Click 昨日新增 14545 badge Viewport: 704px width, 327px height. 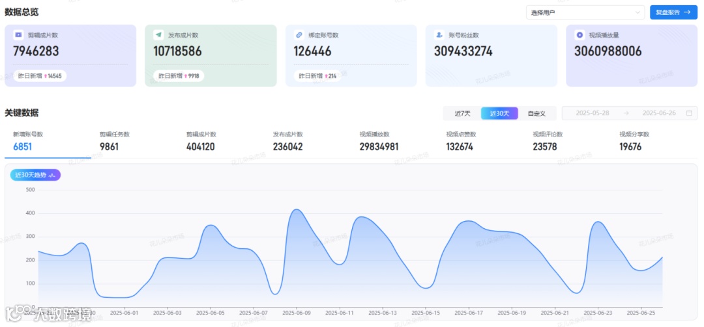[40, 76]
